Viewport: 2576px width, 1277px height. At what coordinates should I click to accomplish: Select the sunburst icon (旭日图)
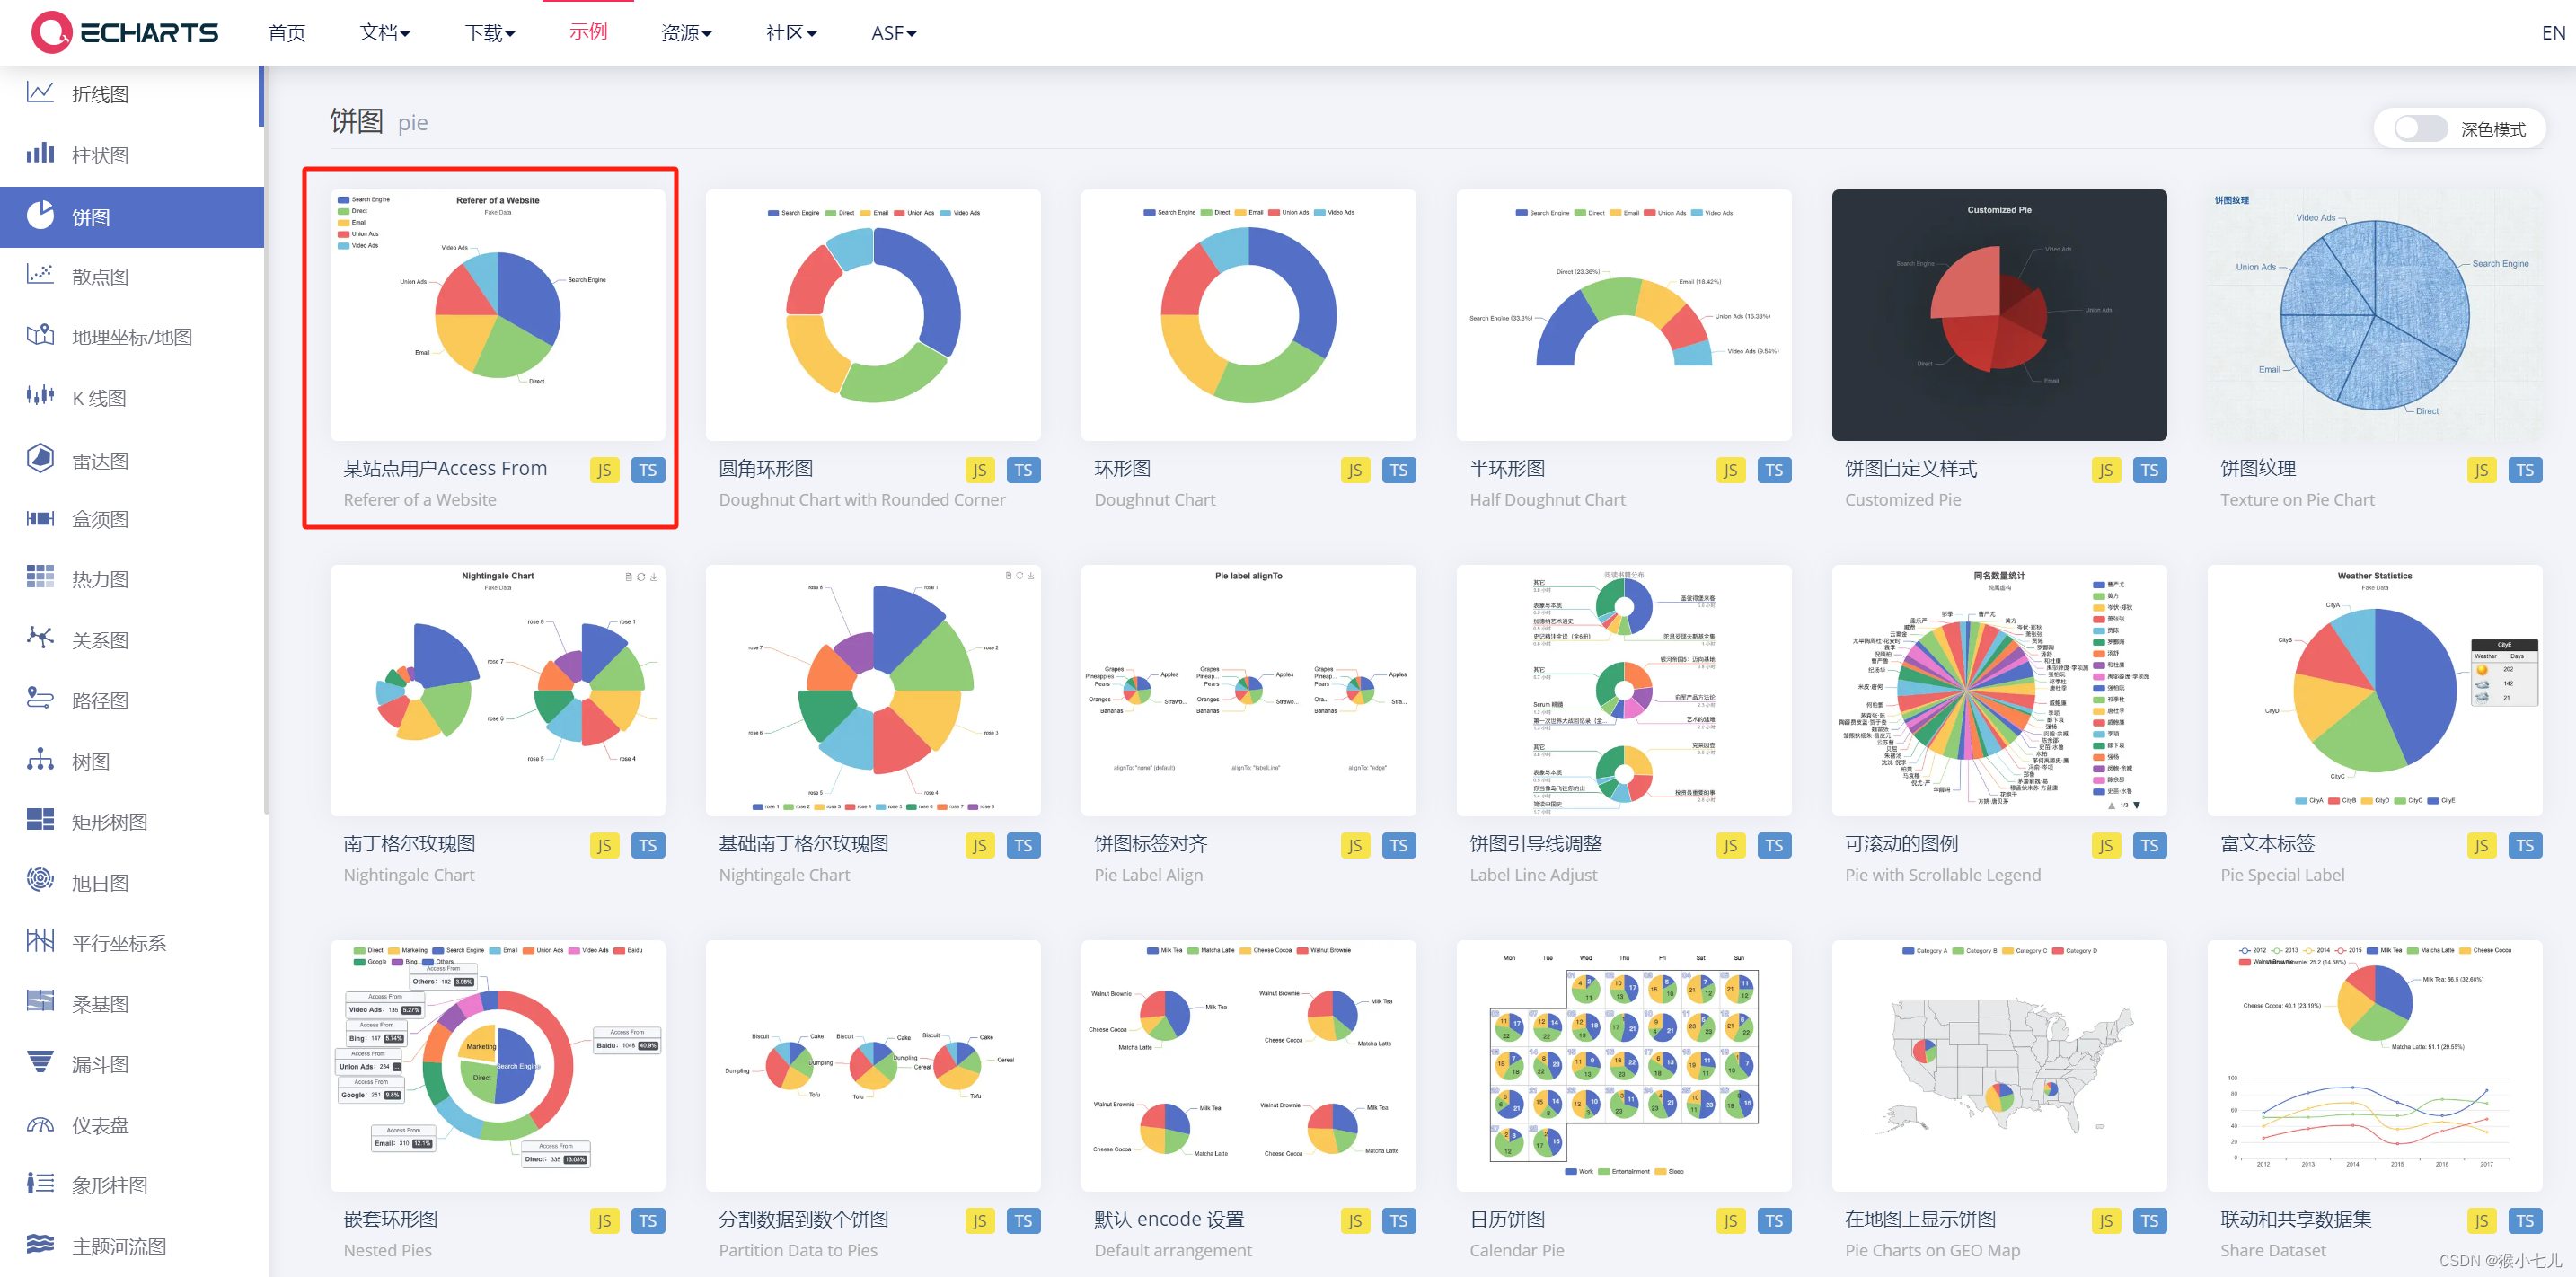coord(40,880)
